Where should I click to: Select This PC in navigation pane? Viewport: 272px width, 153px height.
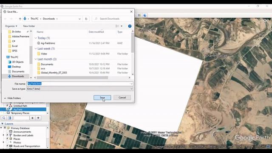click(12, 57)
